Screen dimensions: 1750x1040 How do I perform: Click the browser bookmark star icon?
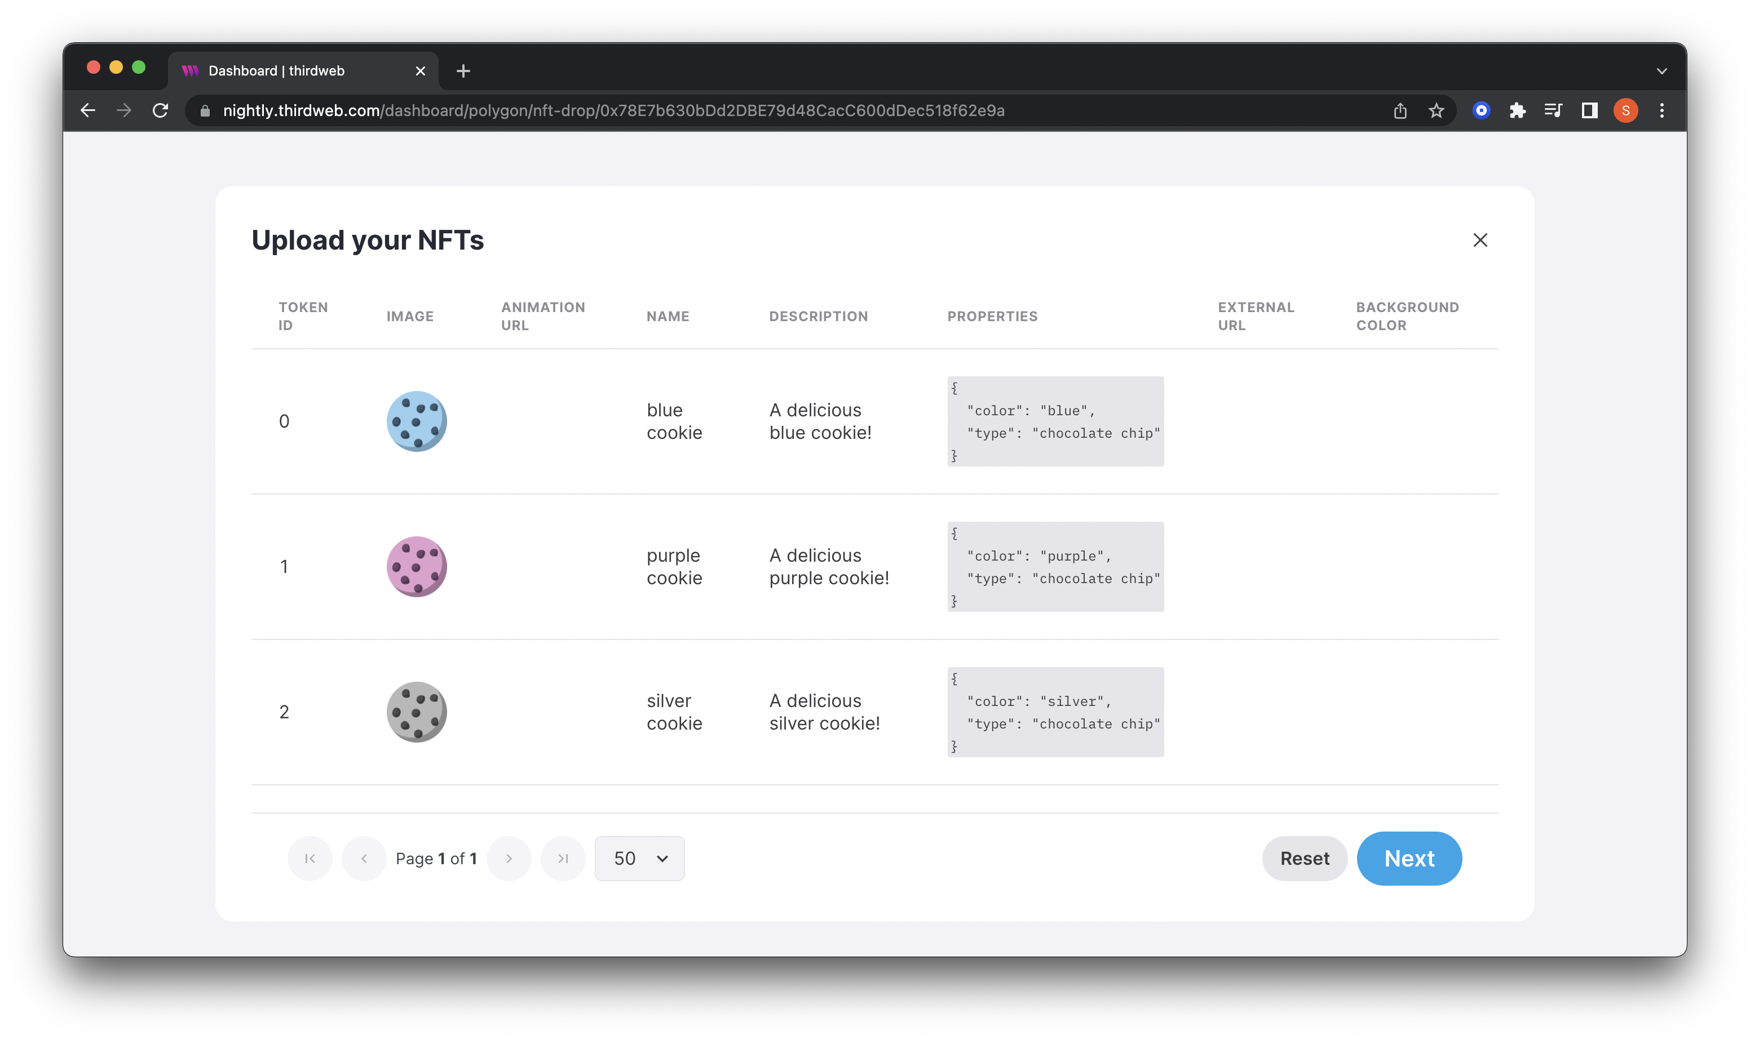tap(1434, 110)
